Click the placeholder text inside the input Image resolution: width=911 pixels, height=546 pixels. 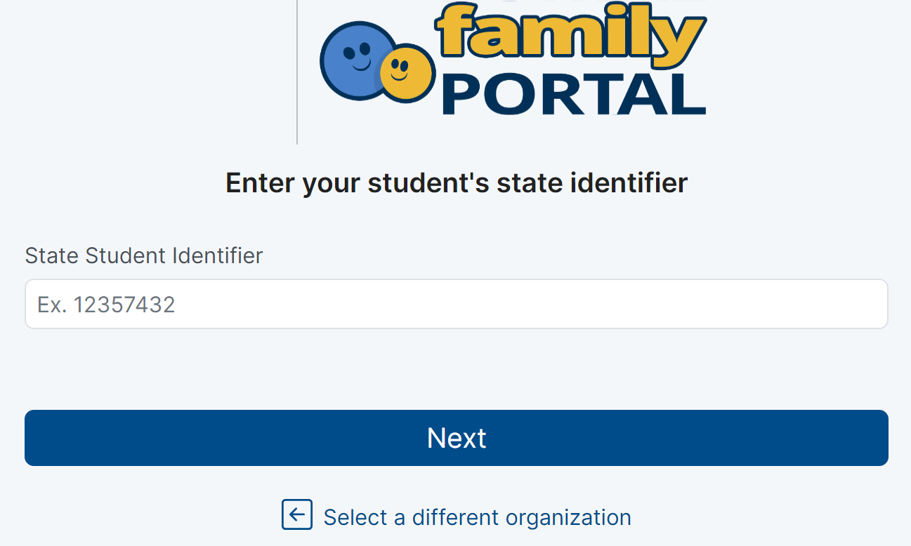[x=106, y=303]
